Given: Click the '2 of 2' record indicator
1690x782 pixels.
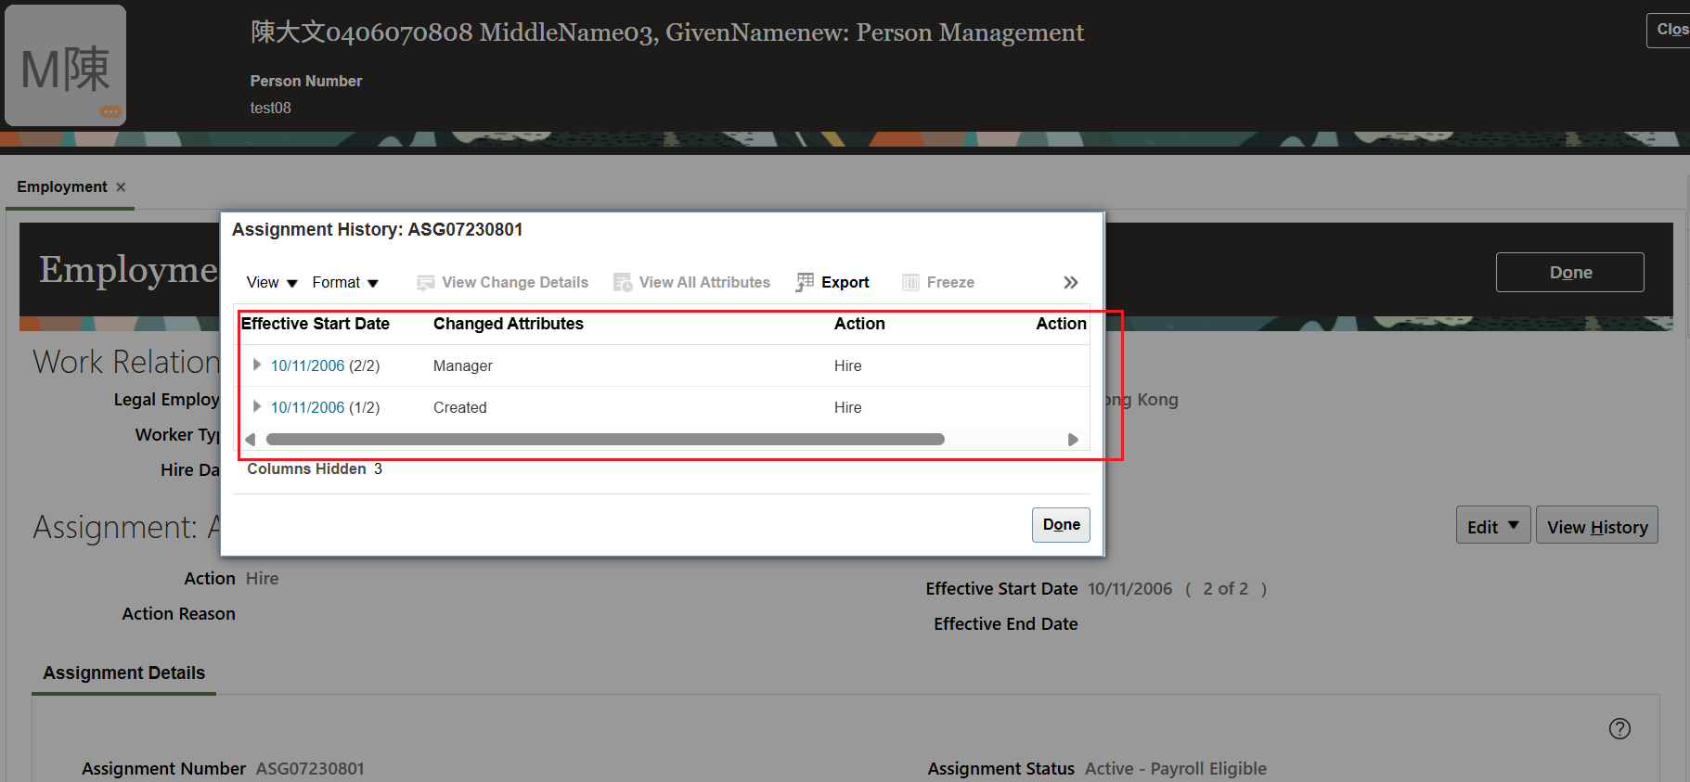Looking at the screenshot, I should [1226, 589].
